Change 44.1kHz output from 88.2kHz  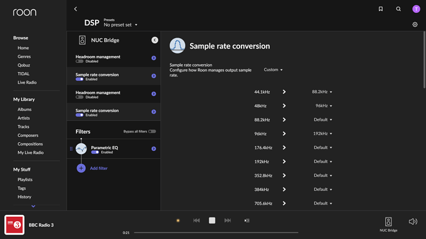[322, 92]
